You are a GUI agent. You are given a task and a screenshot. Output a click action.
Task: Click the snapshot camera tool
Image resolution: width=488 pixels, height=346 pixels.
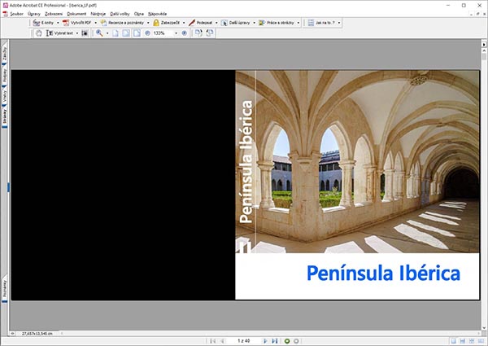pyautogui.click(x=84, y=33)
